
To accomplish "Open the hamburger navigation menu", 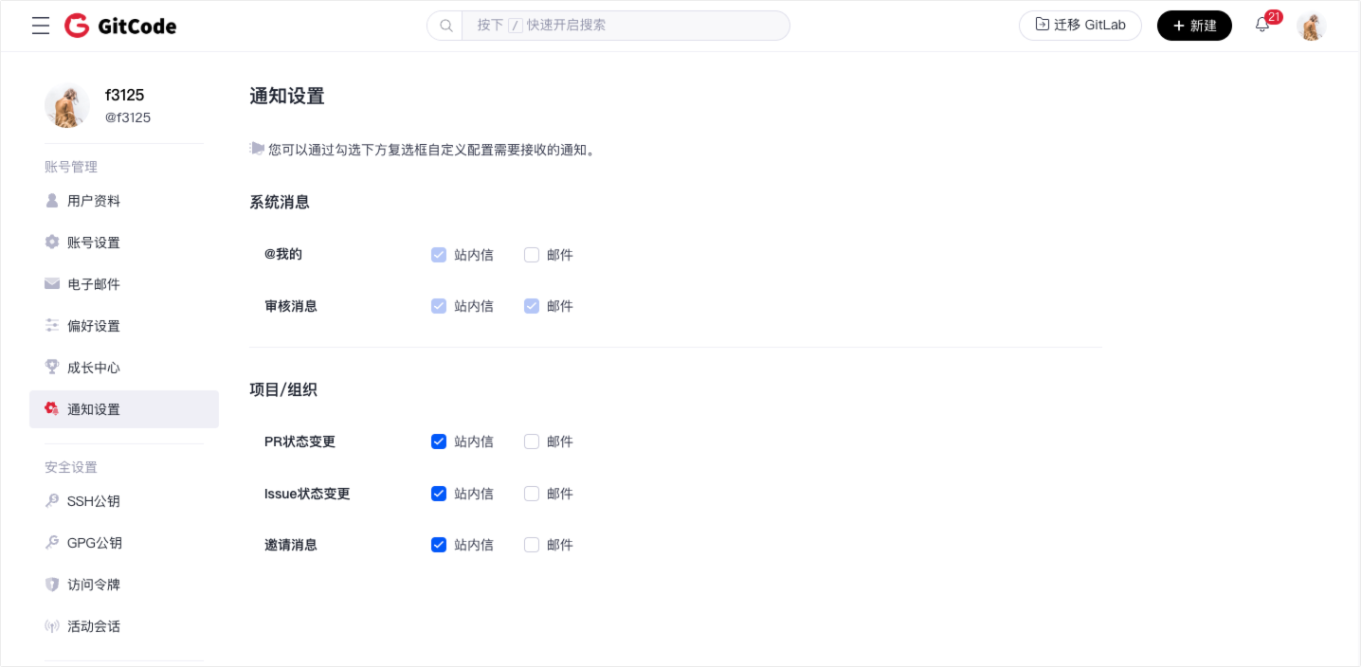I will pos(41,26).
